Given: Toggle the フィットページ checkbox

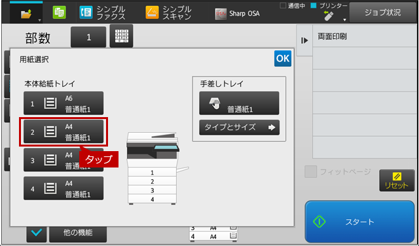Looking at the screenshot, I should pyautogui.click(x=311, y=172).
